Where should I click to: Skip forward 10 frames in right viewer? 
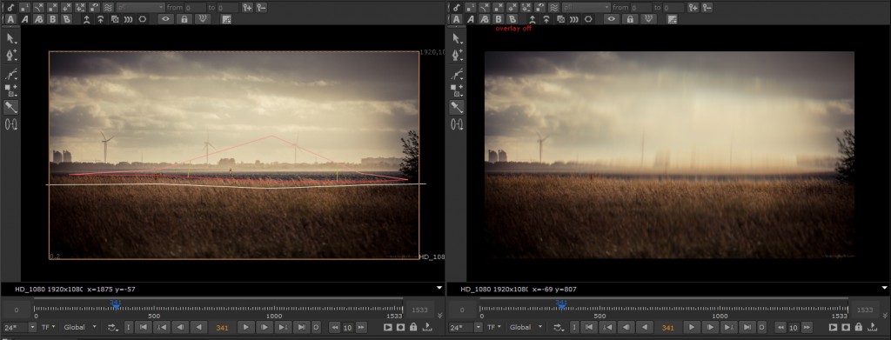[806, 328]
